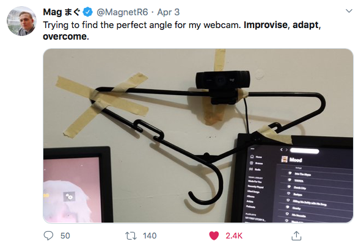Click the bold word 'overcome.'

[66, 37]
